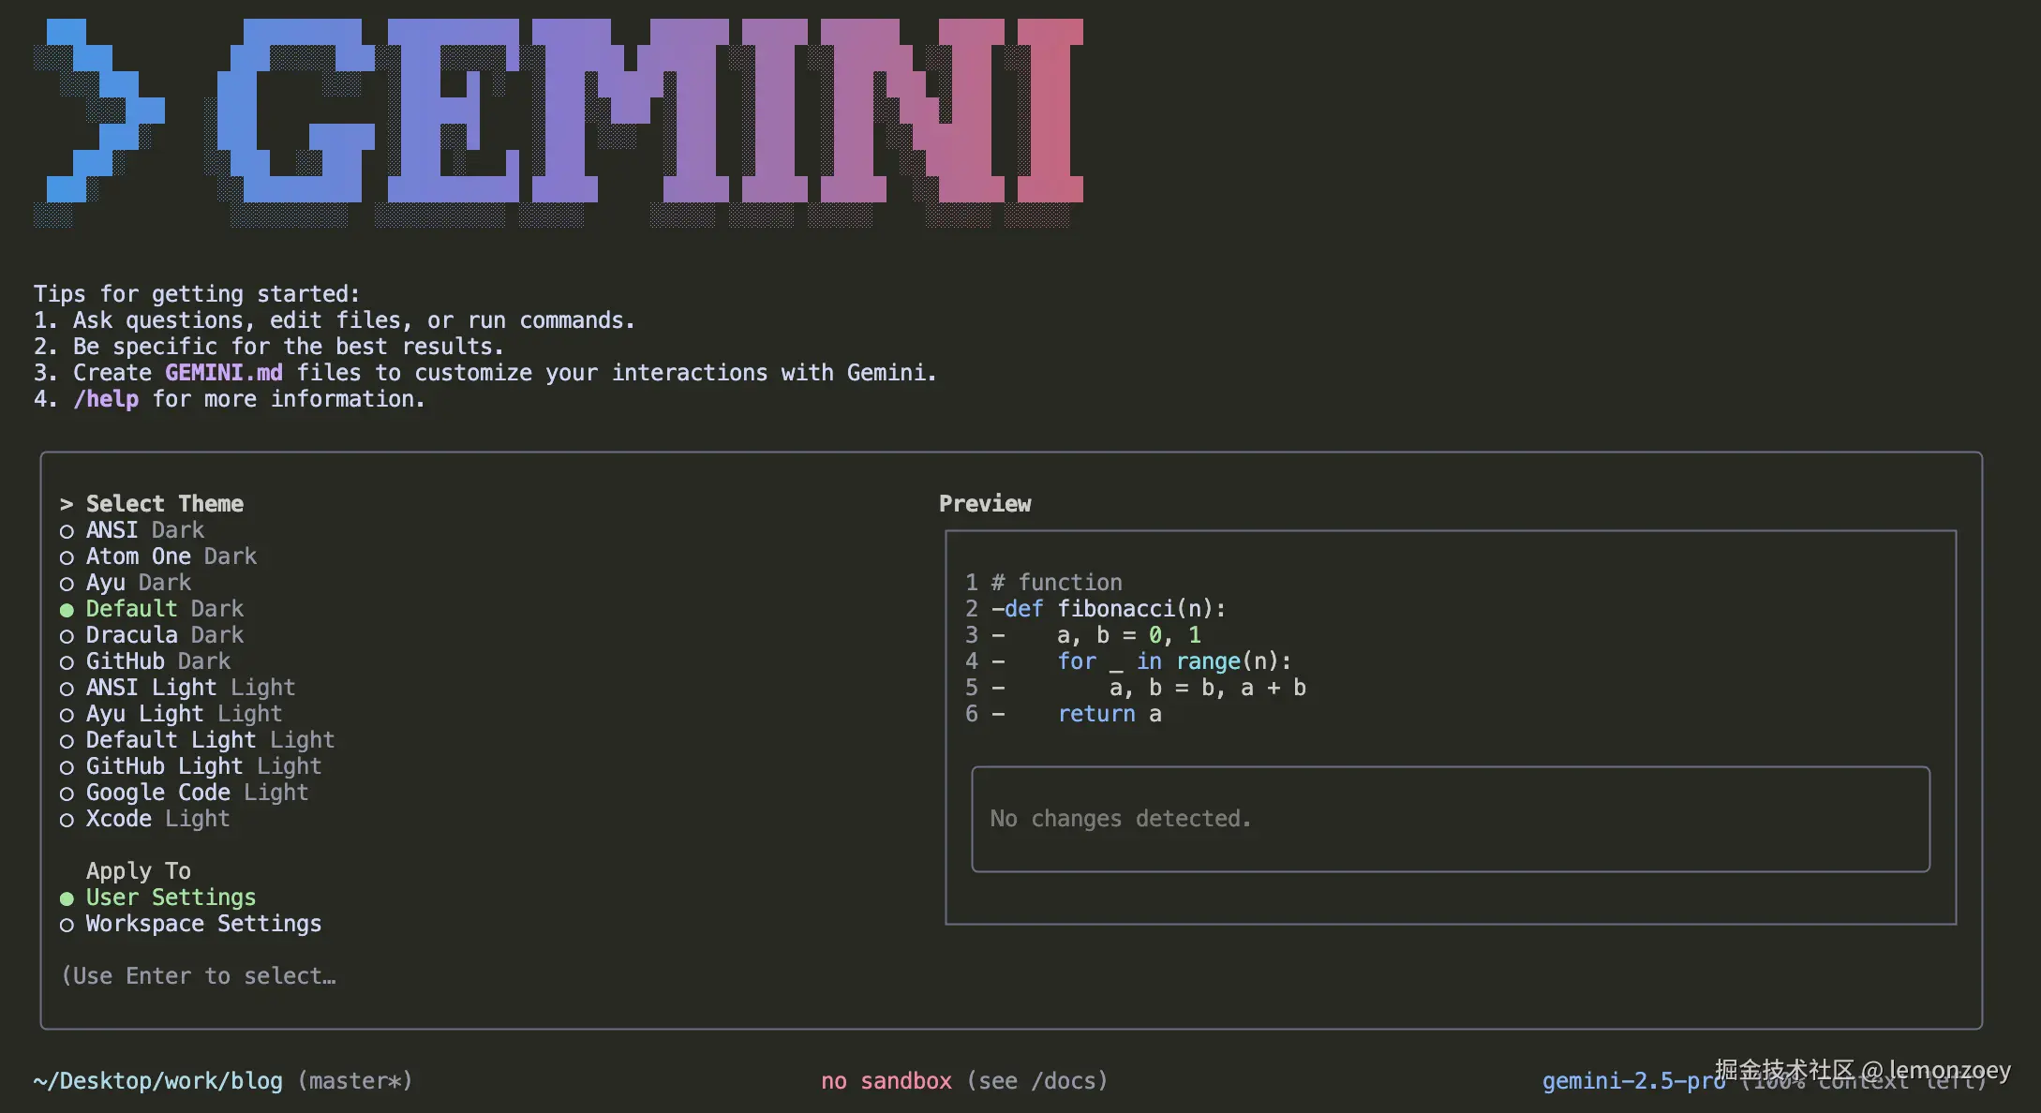Choose the ANSI Light theme

coord(190,688)
